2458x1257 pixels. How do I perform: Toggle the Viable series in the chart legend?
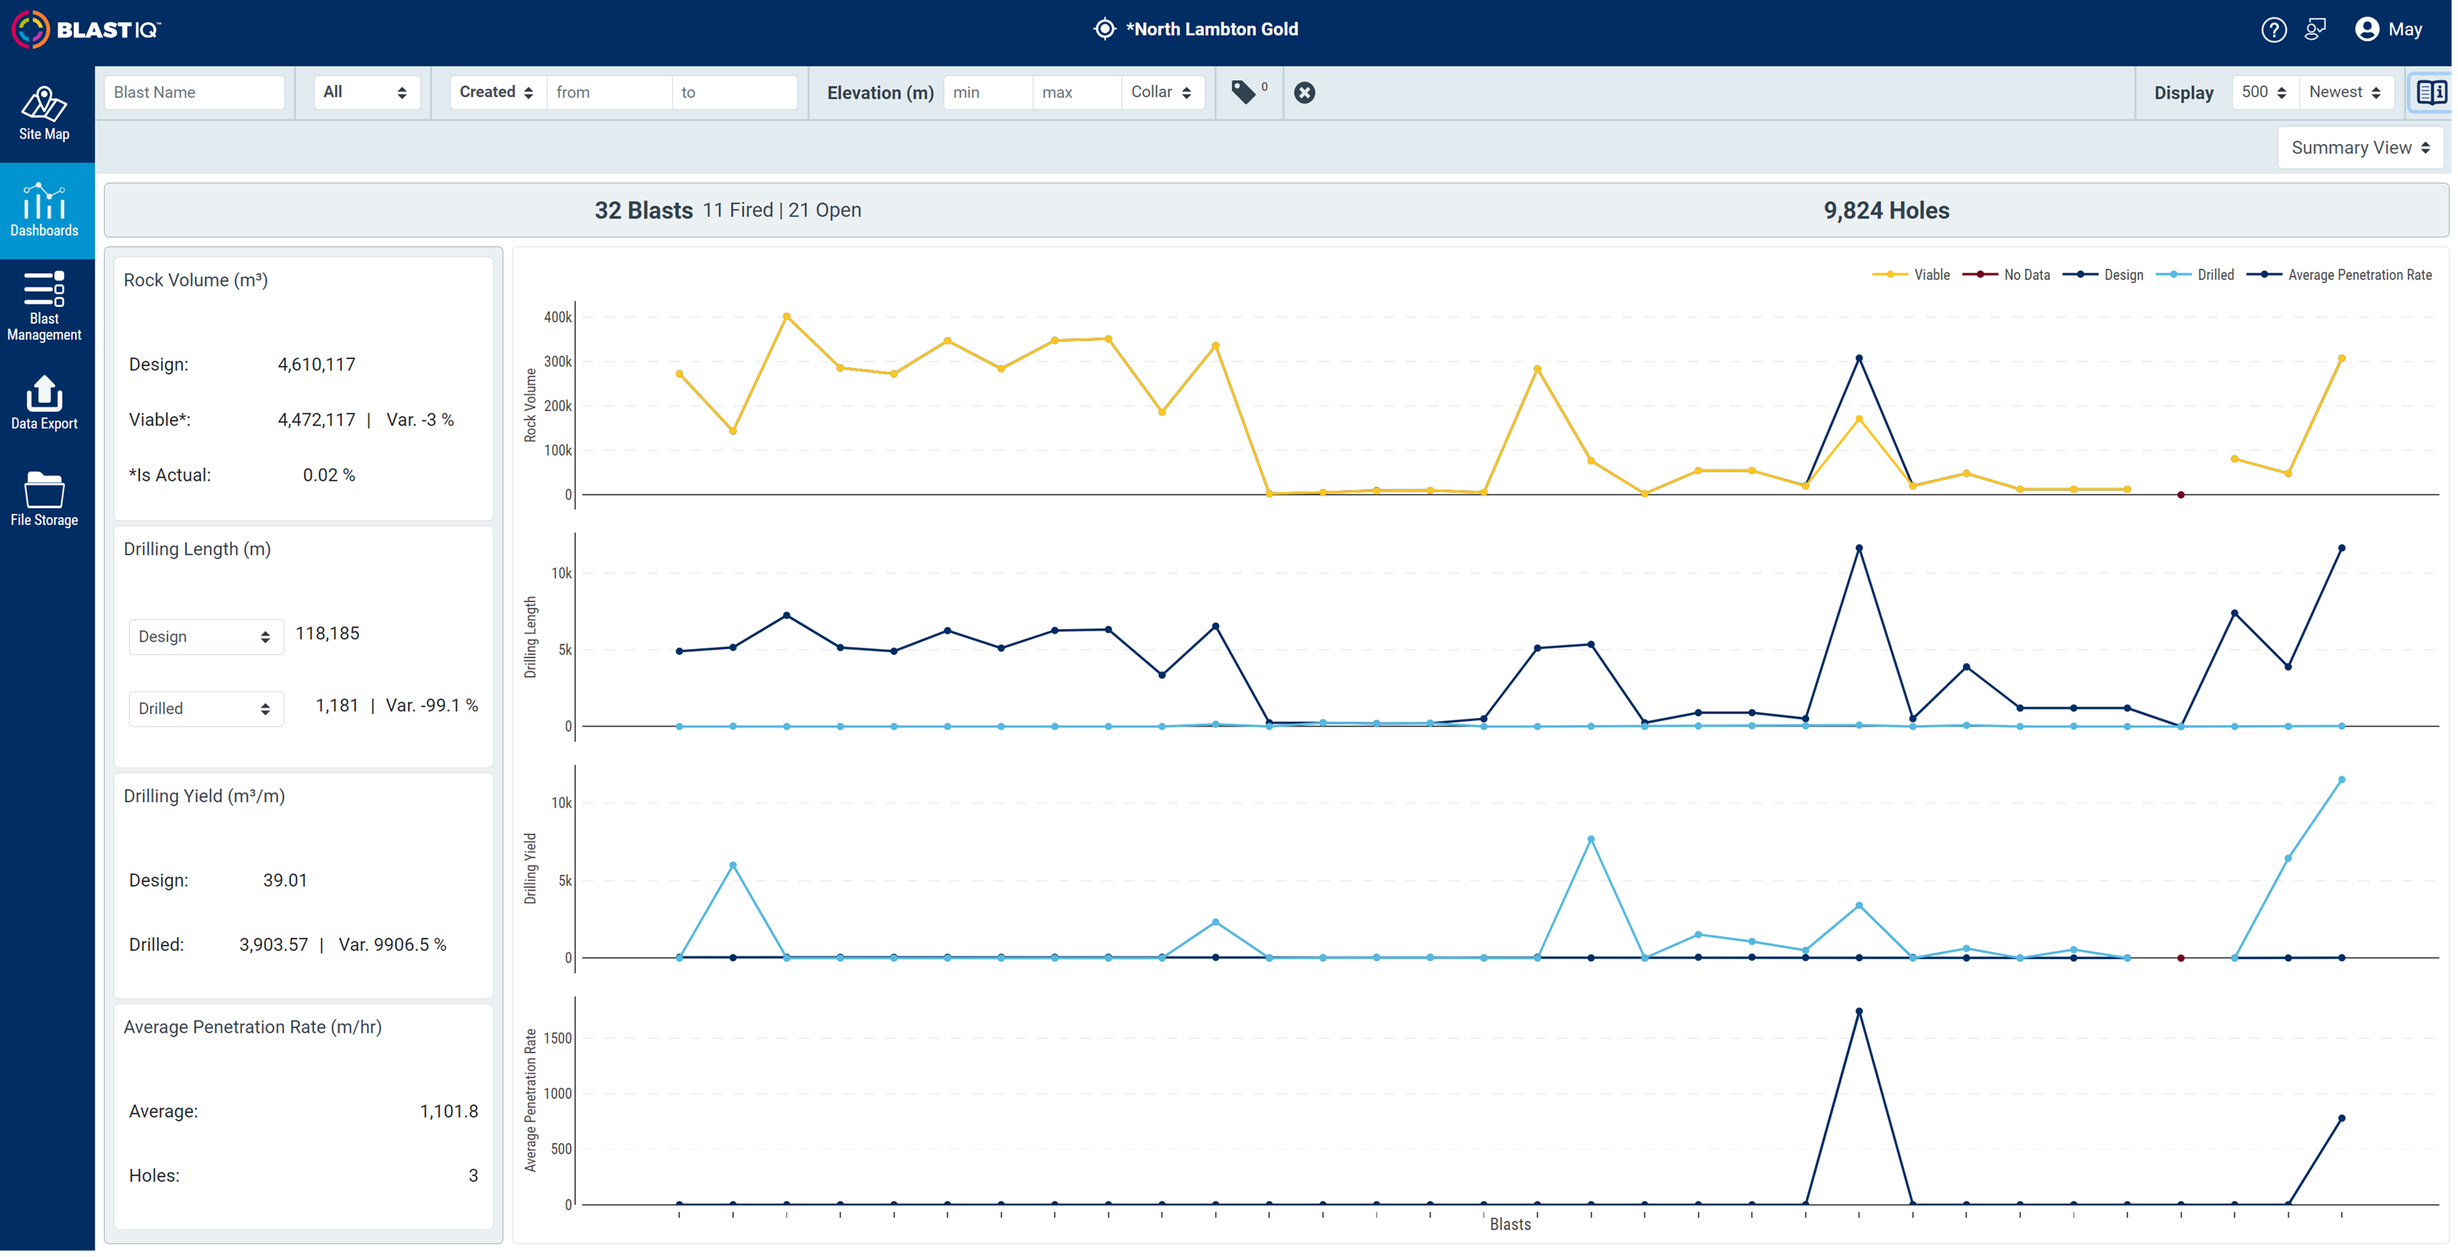click(x=1911, y=275)
